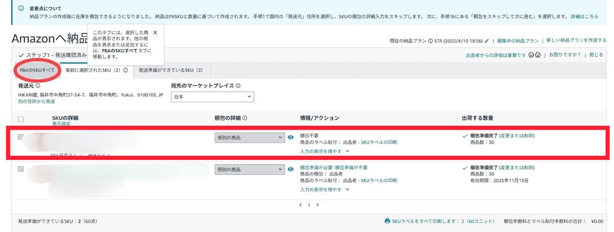Open the 日本 marketplace dropdown
Image resolution: width=614 pixels, height=232 pixels.
[212, 97]
